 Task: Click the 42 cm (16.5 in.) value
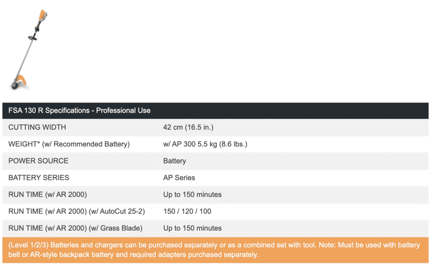(188, 127)
